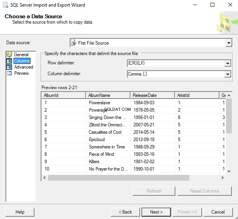Viewport: 238px width, 219px height.
Task: Click the Refresh button
Action: pos(154,191)
